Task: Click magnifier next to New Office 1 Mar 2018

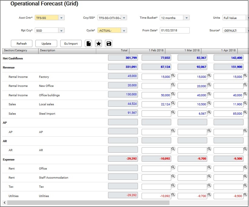Action: tap(209, 85)
